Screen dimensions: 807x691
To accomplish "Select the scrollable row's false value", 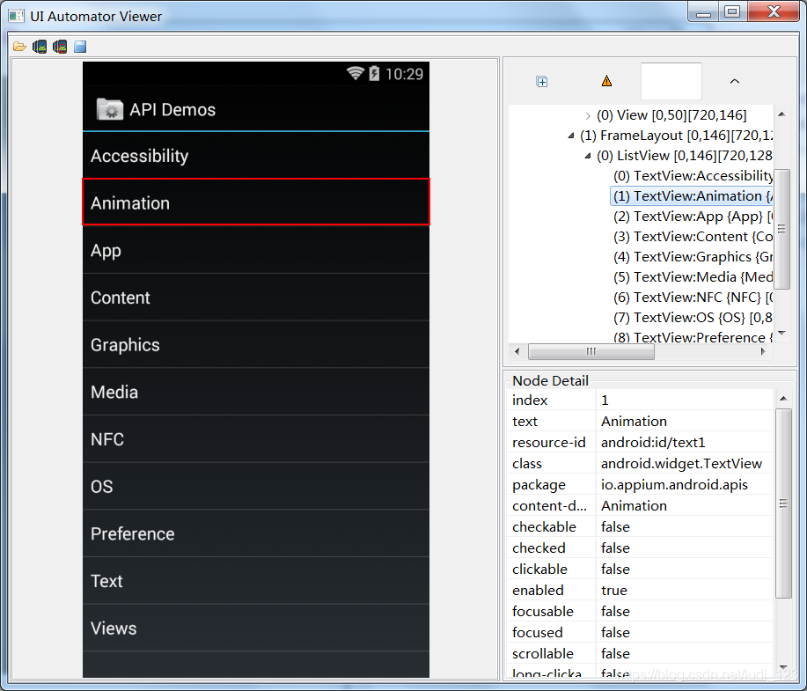I will [x=684, y=653].
